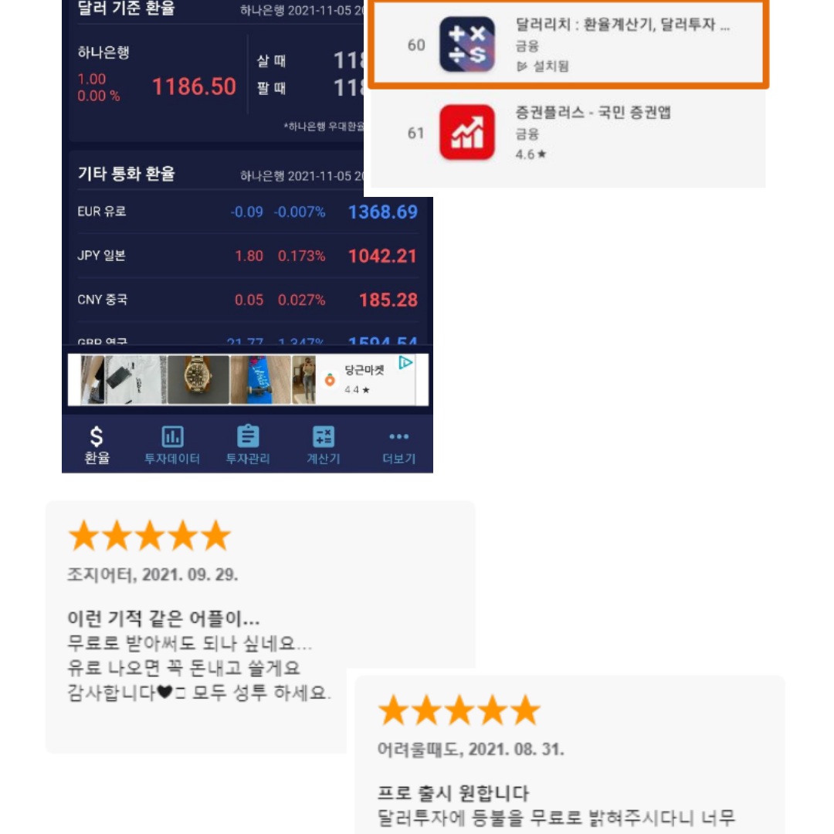Click the 달러리치 : 환율계산기 app title
Screen dimensions: 834x834
pyautogui.click(x=622, y=25)
